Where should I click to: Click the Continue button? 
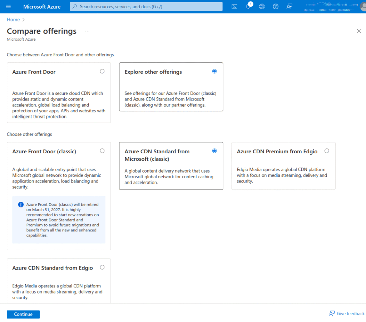coord(23,314)
